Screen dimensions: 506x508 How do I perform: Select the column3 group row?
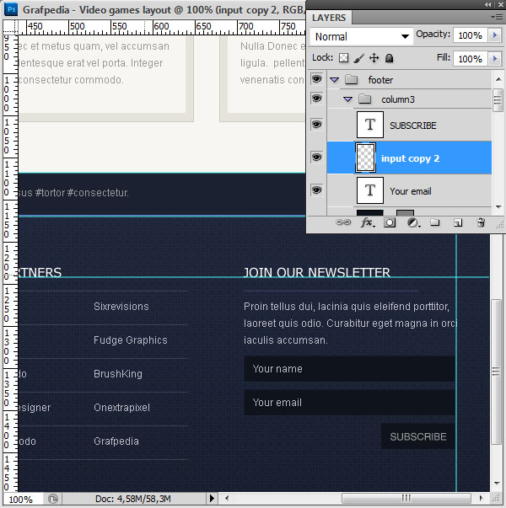409,99
